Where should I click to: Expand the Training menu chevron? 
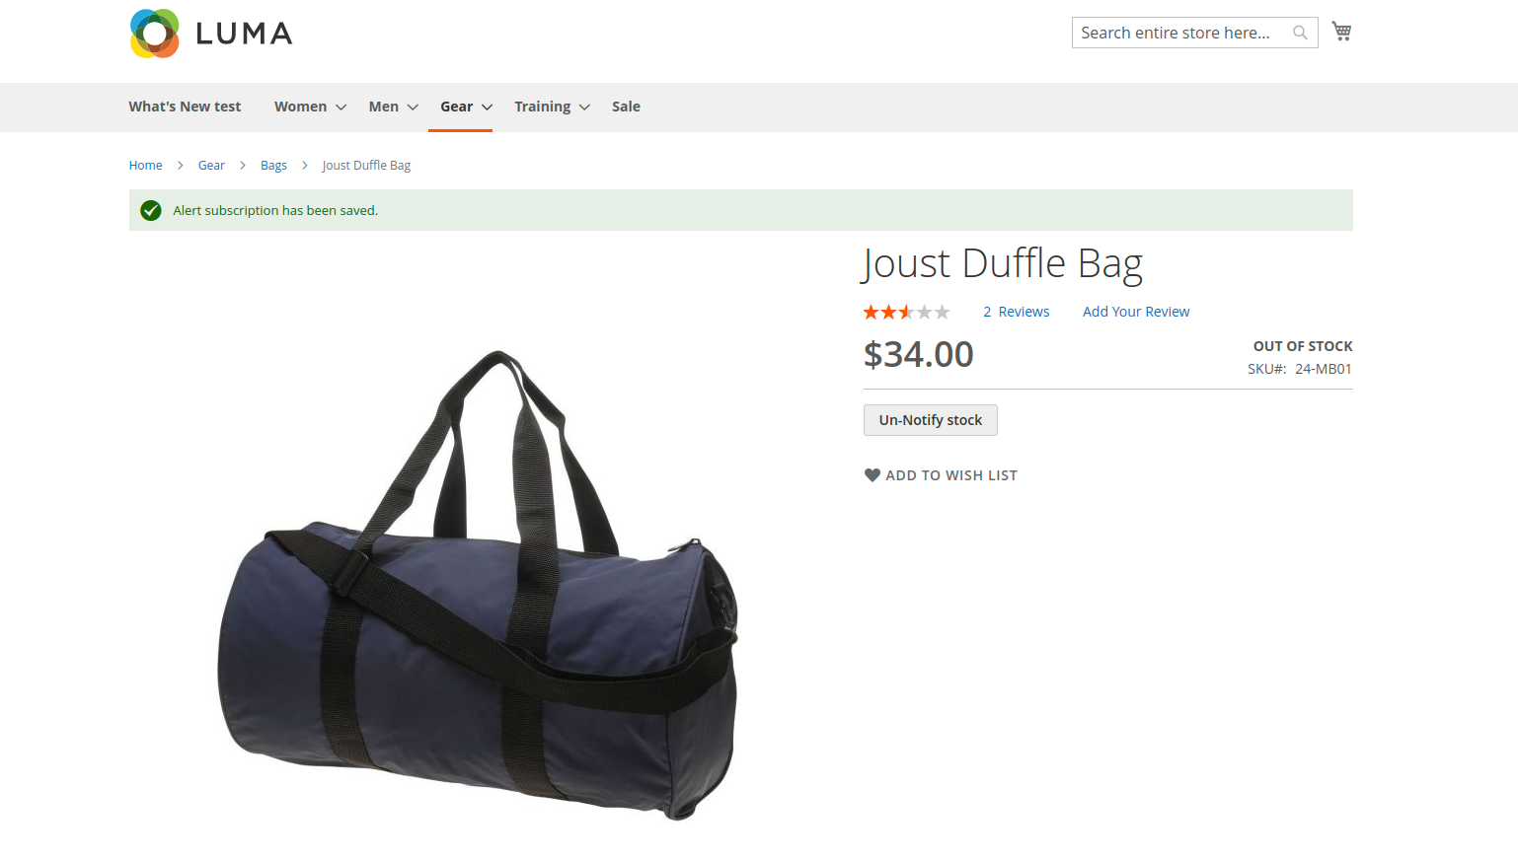[x=584, y=107]
